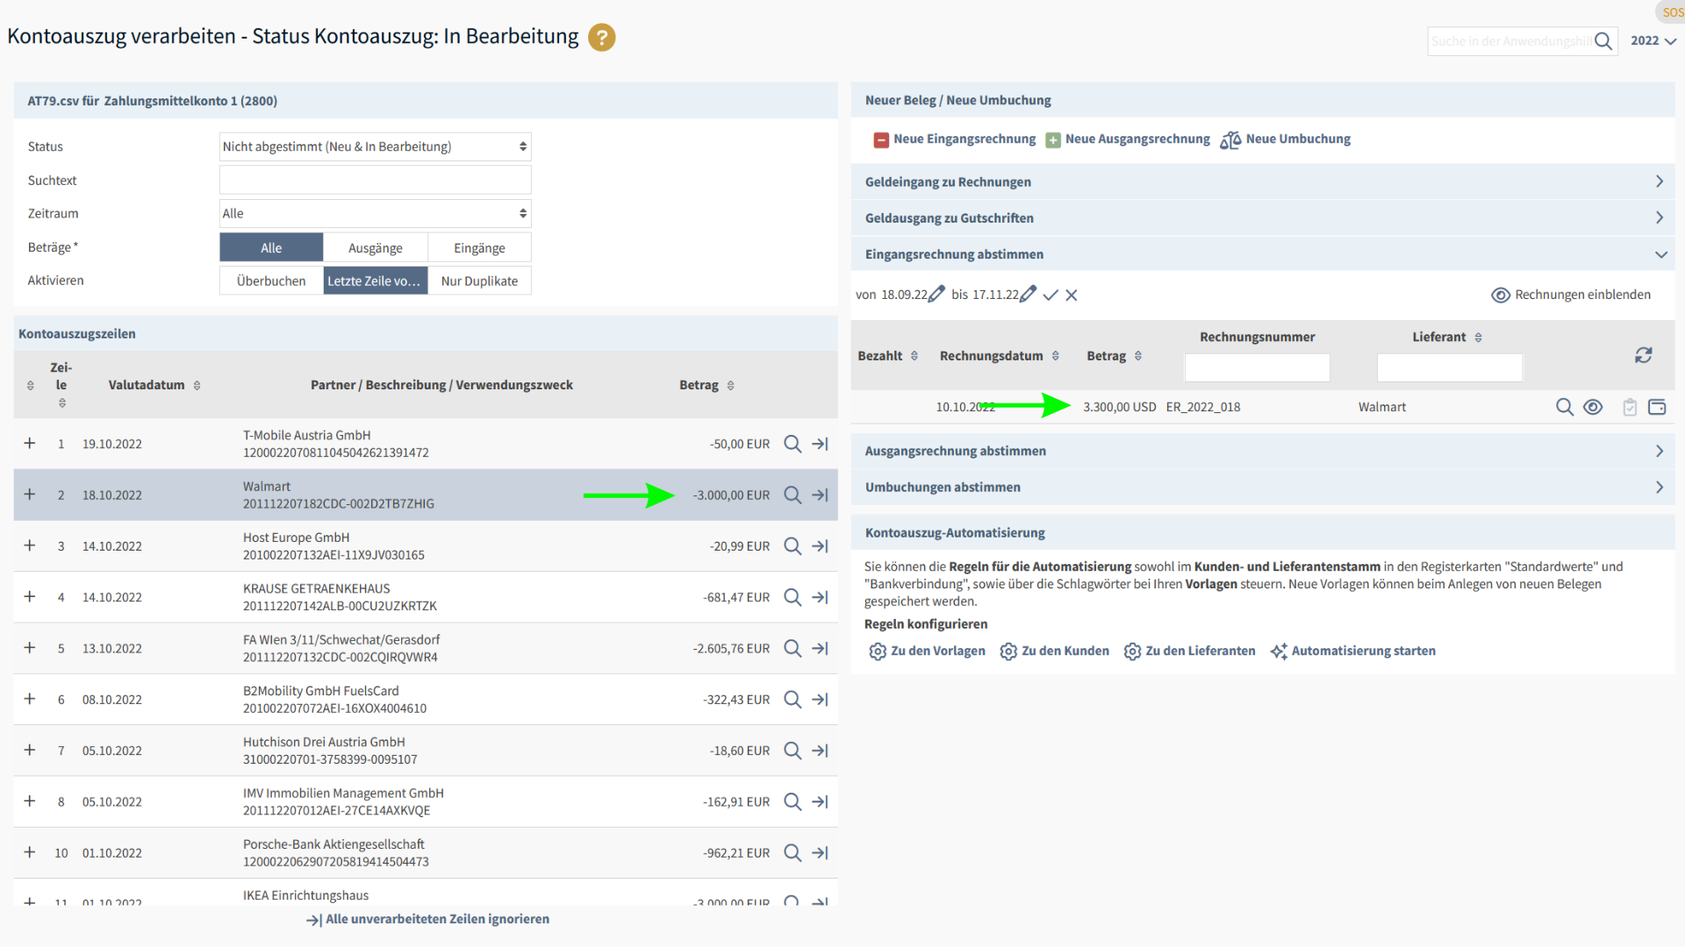Click Neue Umbuchung scales icon
1685x947 pixels.
(1230, 139)
